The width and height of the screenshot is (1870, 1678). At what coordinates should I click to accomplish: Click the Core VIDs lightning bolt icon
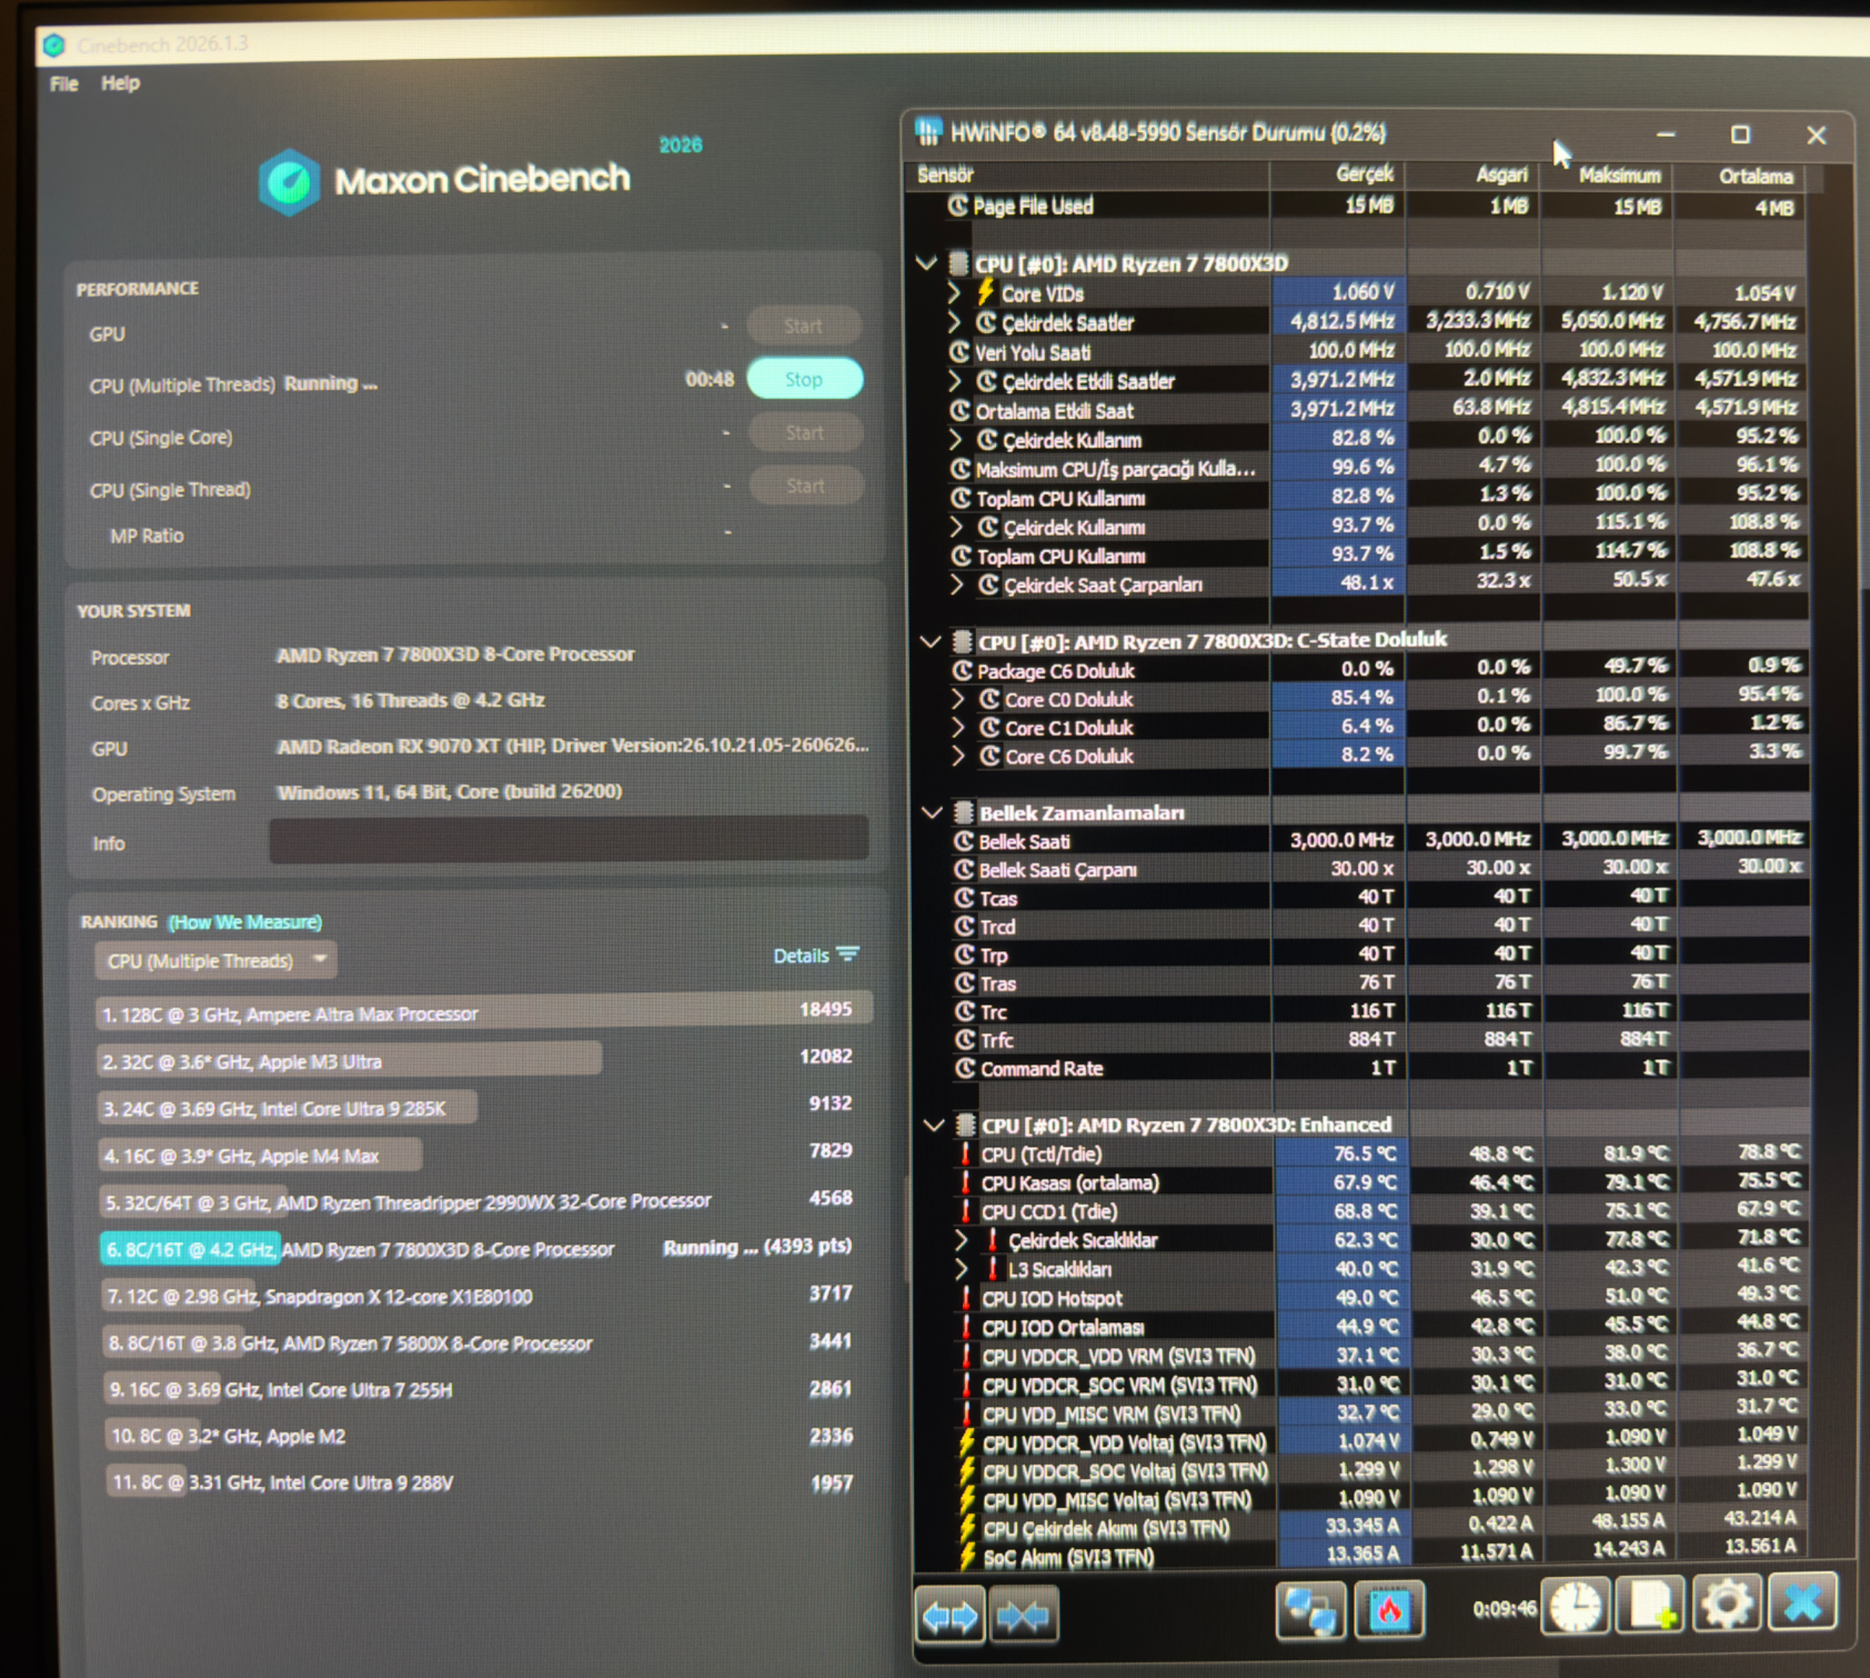[x=985, y=293]
